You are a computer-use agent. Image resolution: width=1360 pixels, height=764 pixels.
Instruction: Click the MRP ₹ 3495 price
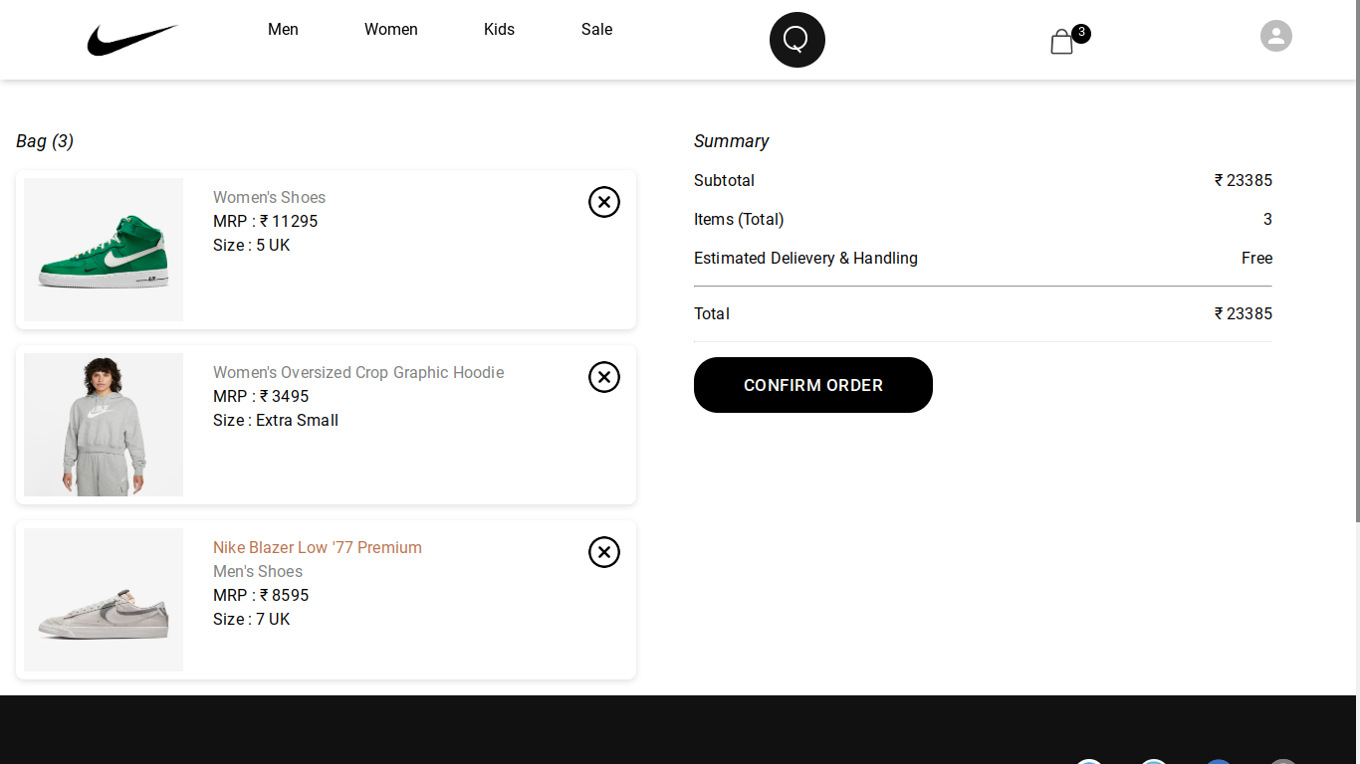pyautogui.click(x=261, y=397)
